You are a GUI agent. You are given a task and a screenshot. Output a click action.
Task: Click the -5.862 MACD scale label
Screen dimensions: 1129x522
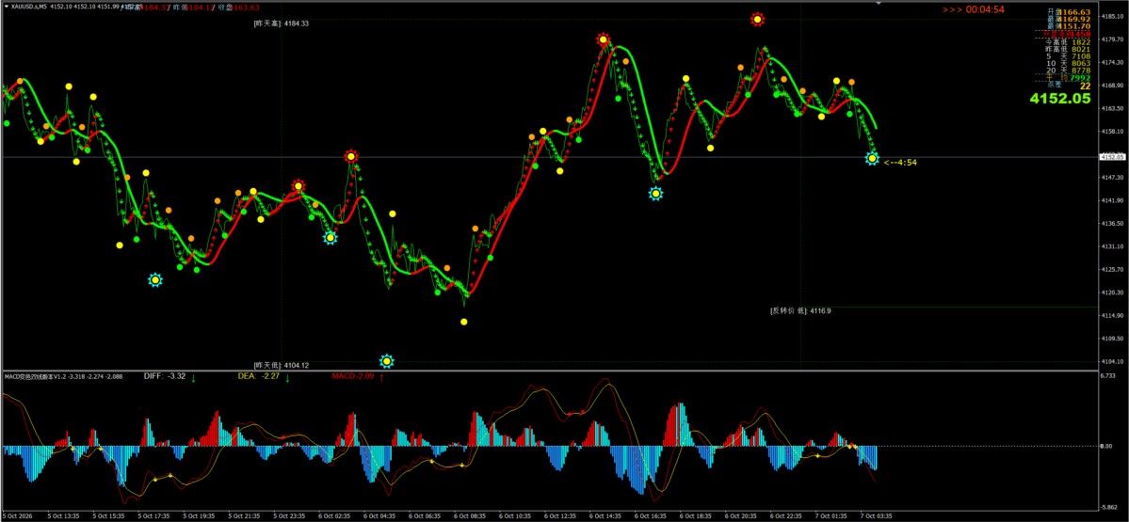[x=1109, y=507]
